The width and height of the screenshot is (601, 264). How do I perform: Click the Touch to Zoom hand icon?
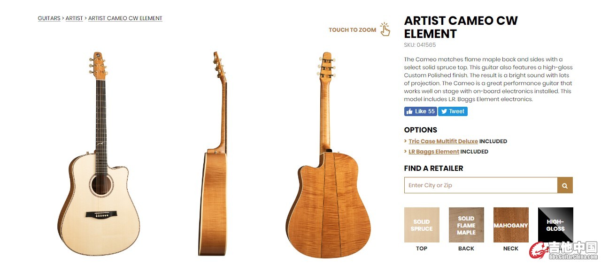[385, 29]
